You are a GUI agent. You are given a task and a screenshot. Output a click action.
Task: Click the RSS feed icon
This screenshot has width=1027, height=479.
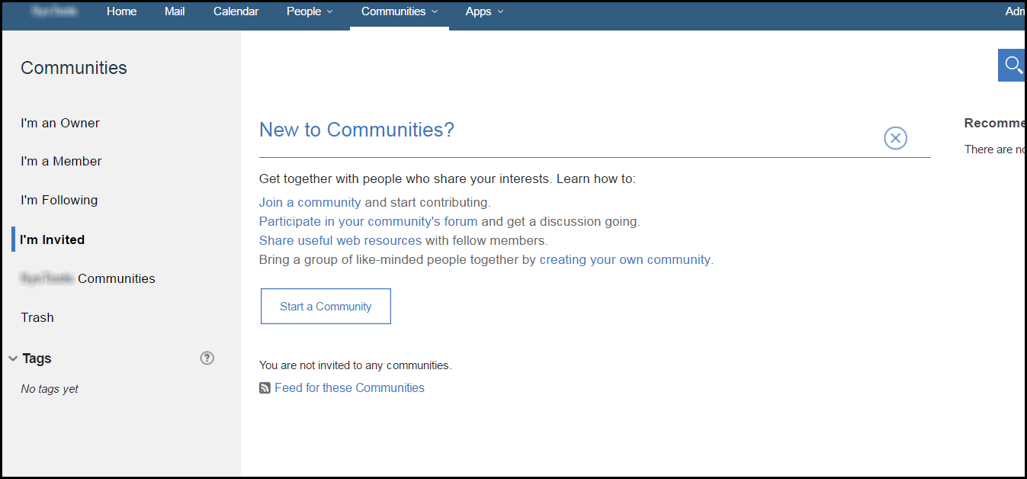pos(264,387)
